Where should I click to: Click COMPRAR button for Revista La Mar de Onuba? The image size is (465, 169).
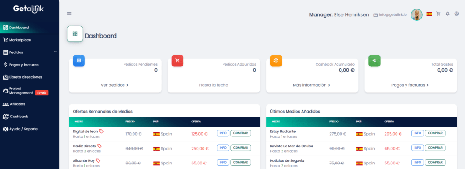[435, 148]
